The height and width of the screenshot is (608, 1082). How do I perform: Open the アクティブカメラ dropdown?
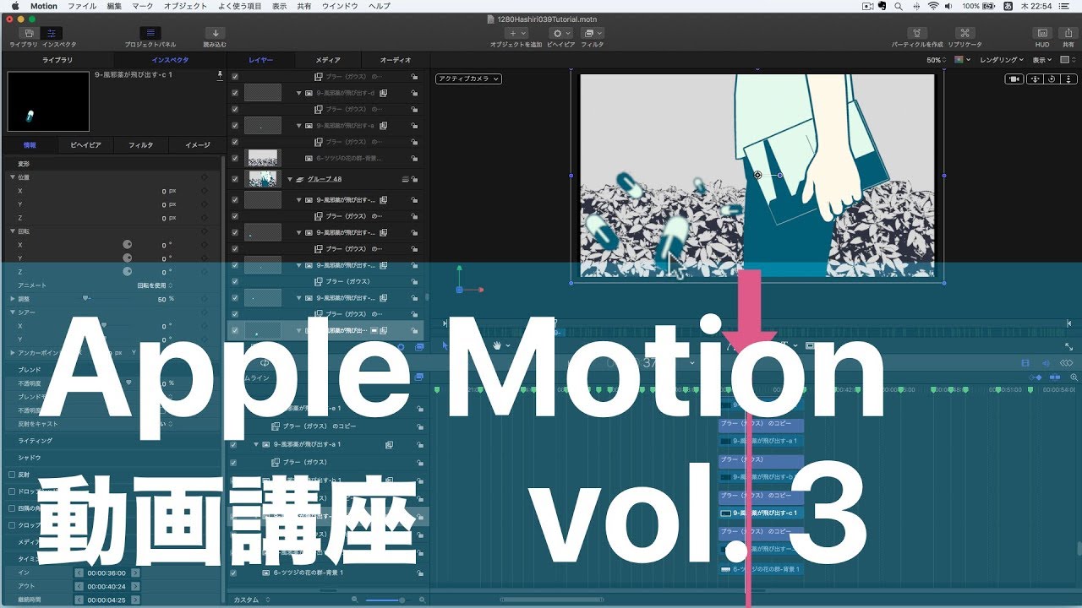click(x=468, y=79)
